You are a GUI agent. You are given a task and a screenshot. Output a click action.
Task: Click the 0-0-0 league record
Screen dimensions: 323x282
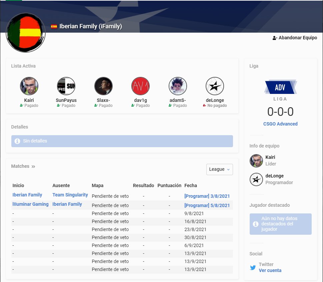tap(280, 112)
